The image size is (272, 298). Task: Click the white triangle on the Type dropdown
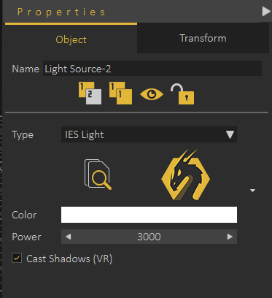230,134
